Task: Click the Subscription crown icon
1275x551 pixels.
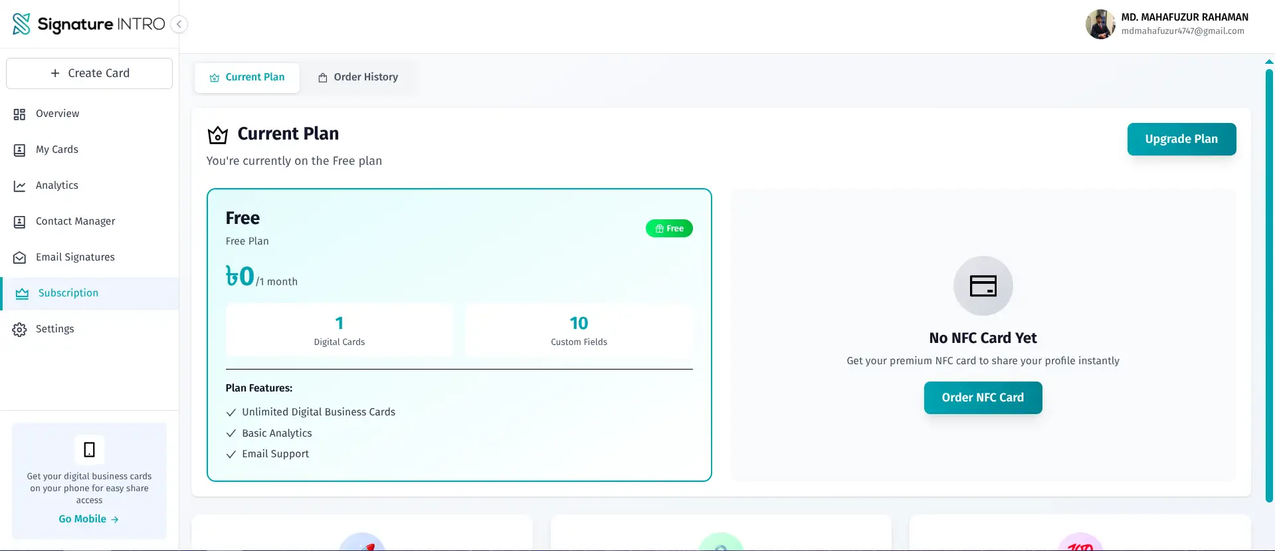Action: tap(22, 294)
